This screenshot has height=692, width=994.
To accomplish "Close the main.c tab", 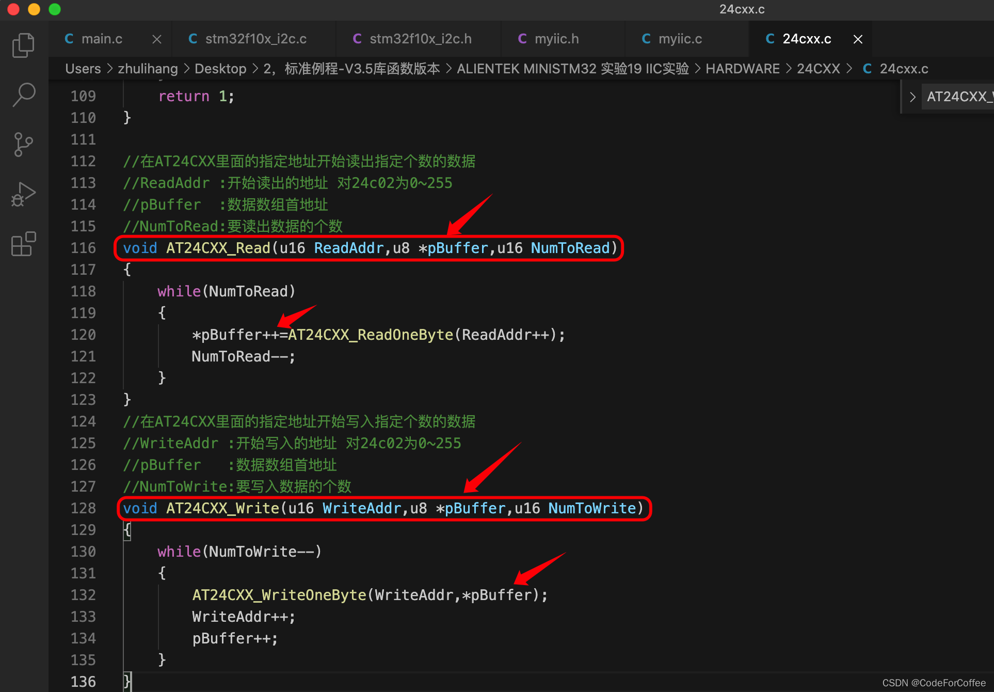I will [x=157, y=39].
